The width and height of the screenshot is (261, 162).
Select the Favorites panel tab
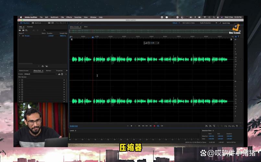pyautogui.click(x=30, y=27)
